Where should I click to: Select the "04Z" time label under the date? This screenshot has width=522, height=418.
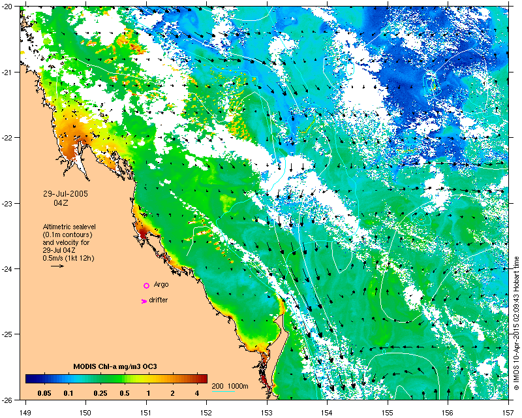click(x=61, y=202)
